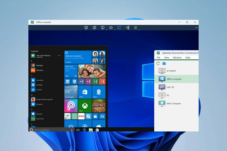
Task: Open the monitor selection toolbar icon
Action: (103, 27)
